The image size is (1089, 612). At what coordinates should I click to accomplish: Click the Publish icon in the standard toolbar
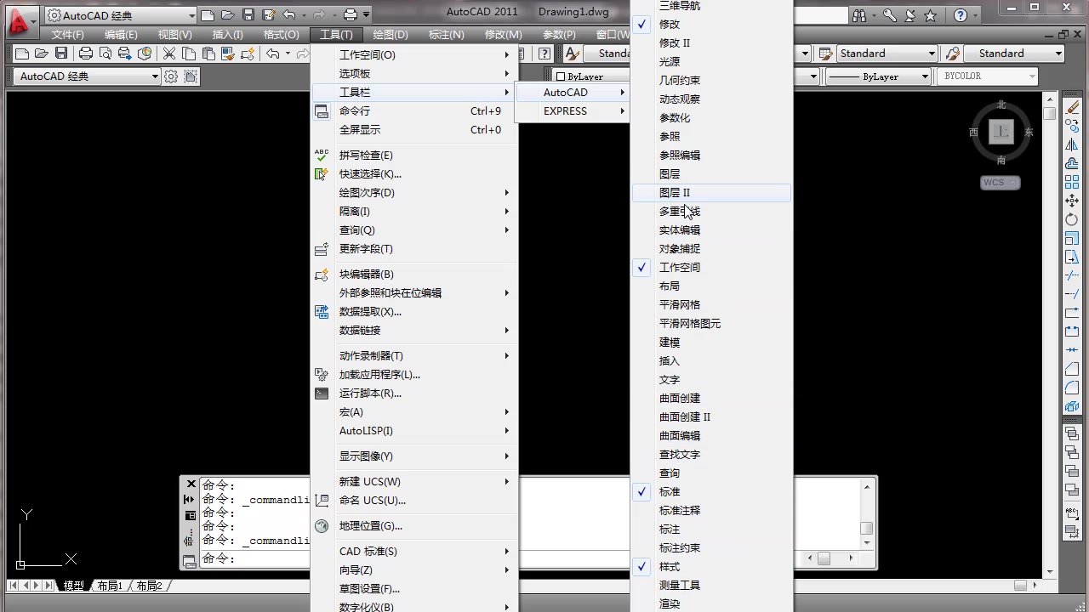[x=125, y=54]
